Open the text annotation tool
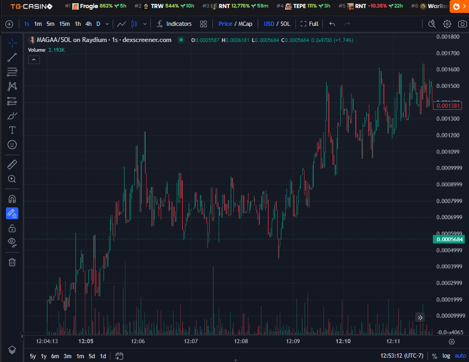 (x=12, y=130)
